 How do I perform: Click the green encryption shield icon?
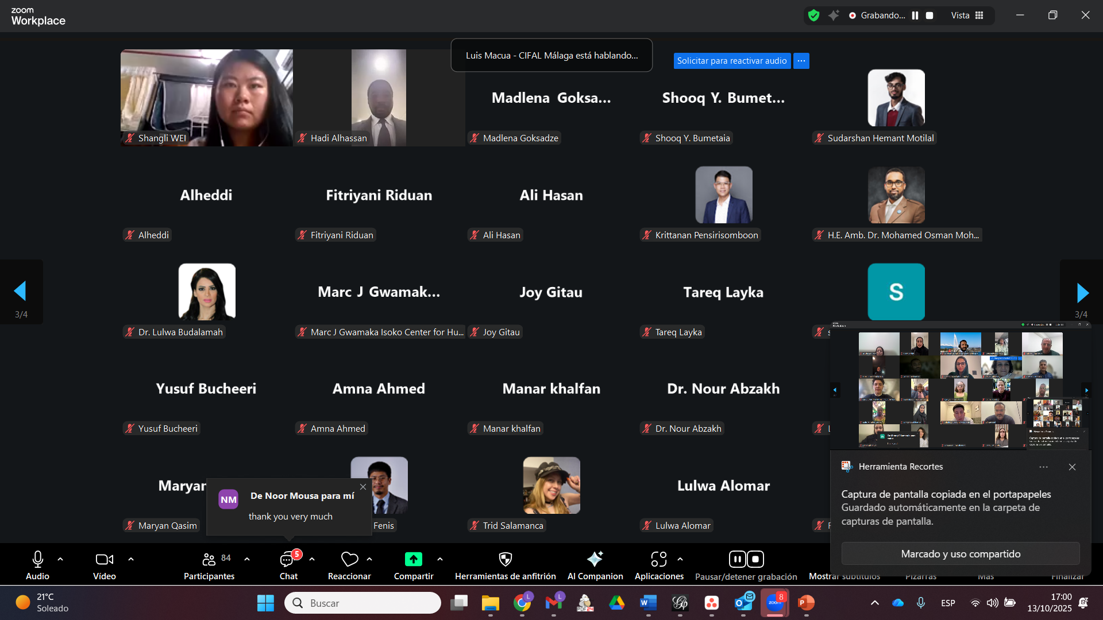(x=813, y=15)
